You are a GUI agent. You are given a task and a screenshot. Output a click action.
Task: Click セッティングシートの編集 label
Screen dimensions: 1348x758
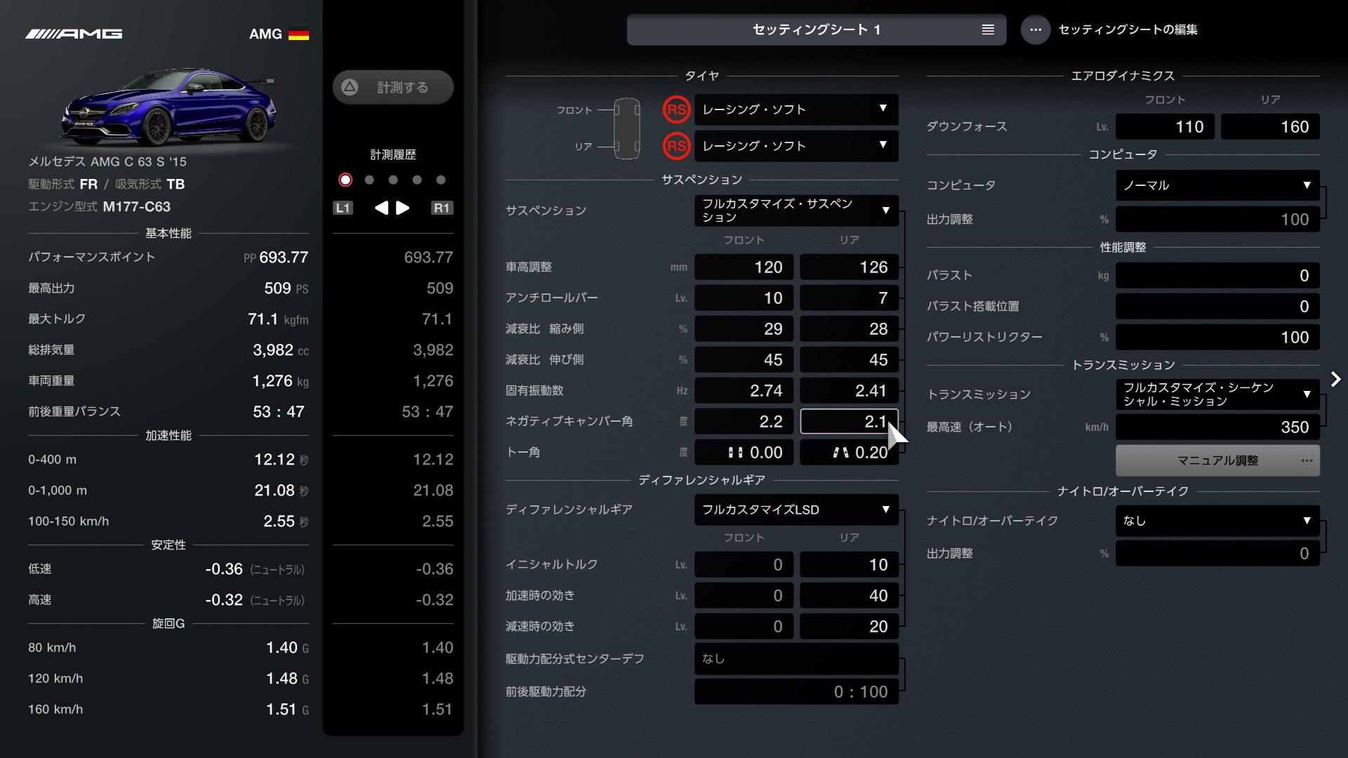tap(1128, 29)
